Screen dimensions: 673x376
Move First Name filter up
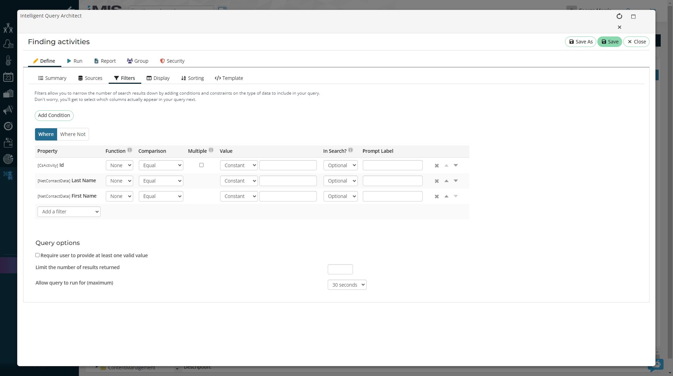446,196
